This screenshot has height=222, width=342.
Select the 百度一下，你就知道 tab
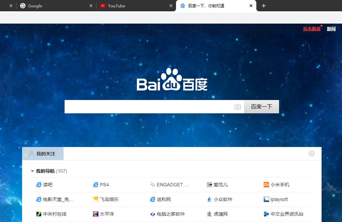(x=216, y=6)
